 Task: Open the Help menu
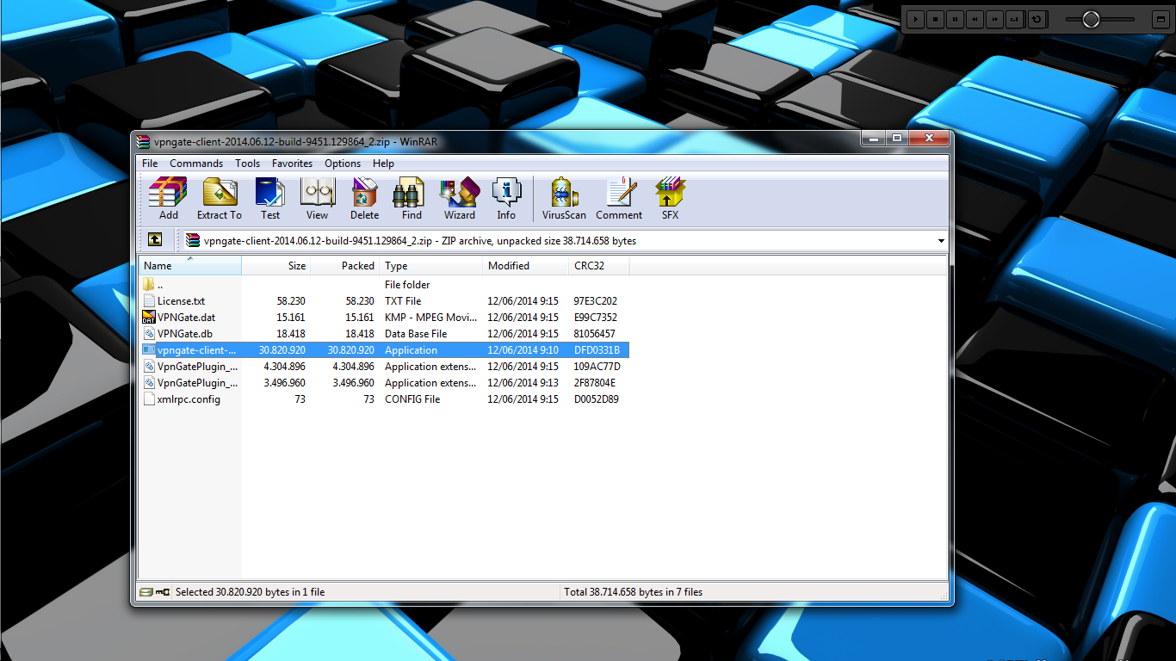coord(384,164)
